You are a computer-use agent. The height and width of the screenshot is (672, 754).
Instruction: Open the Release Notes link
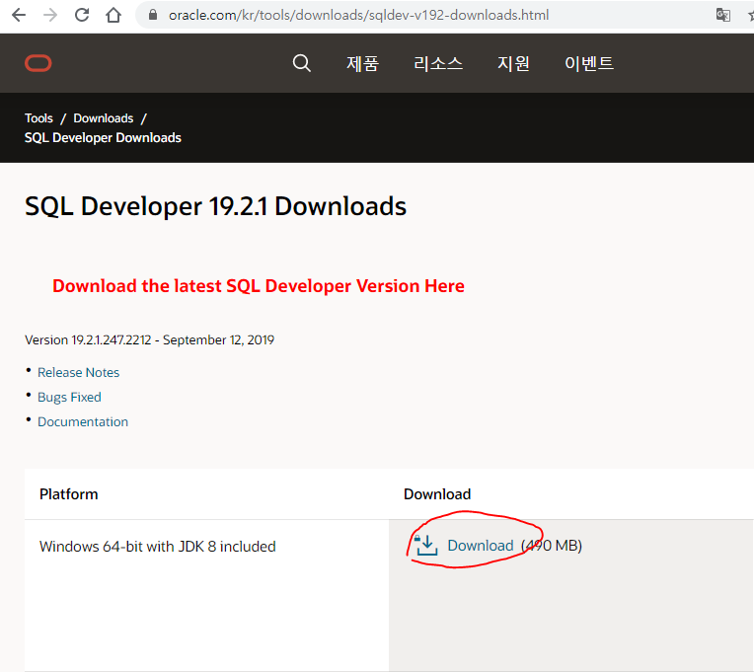[x=78, y=373]
